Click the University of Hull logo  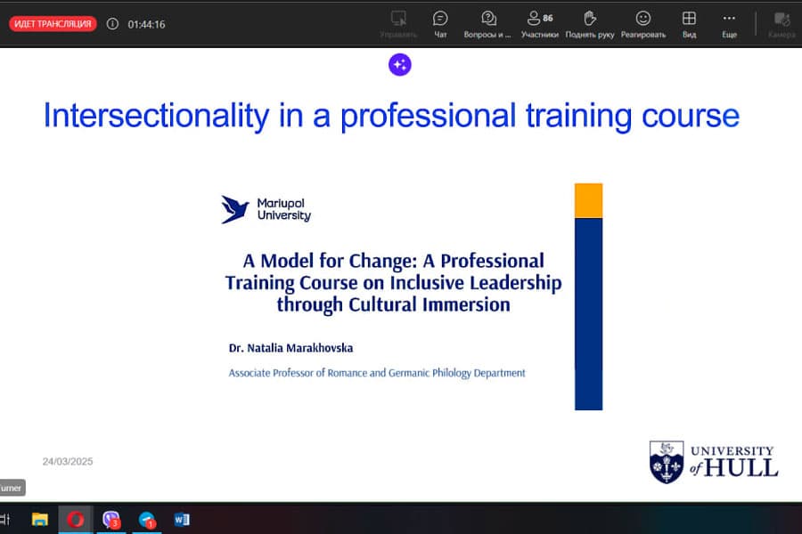click(713, 461)
